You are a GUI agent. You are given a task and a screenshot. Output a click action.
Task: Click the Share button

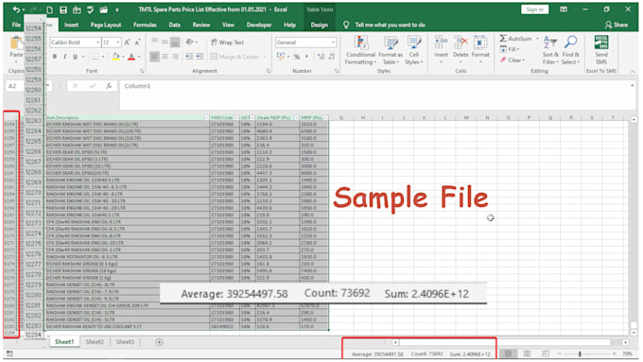pyautogui.click(x=617, y=25)
